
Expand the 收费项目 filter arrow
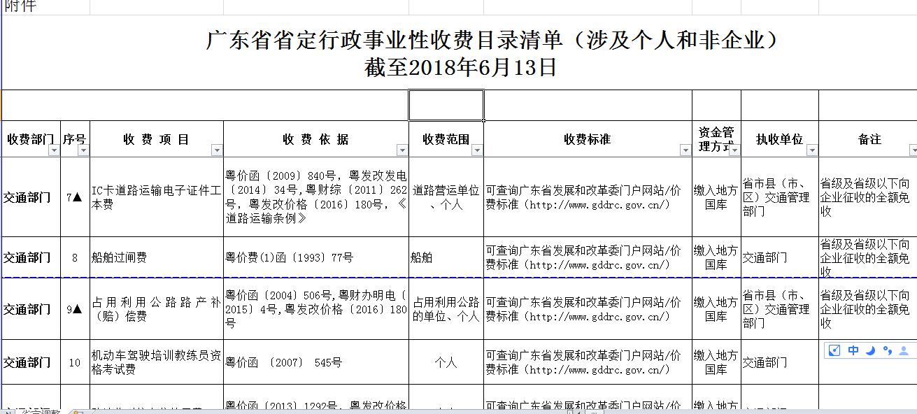[x=217, y=150]
